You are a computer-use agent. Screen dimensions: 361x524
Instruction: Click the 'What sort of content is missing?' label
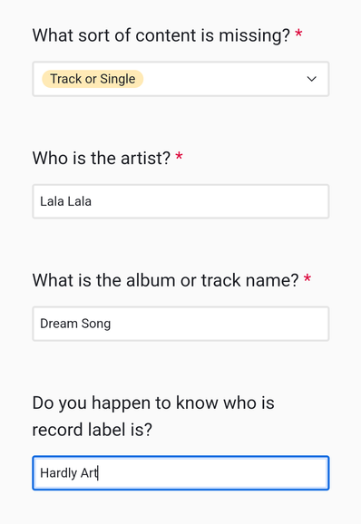coord(161,35)
